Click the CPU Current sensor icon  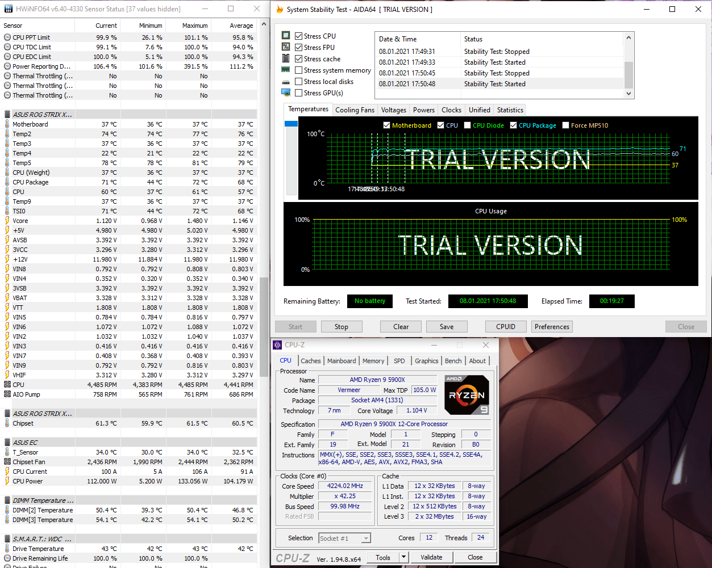[7, 472]
